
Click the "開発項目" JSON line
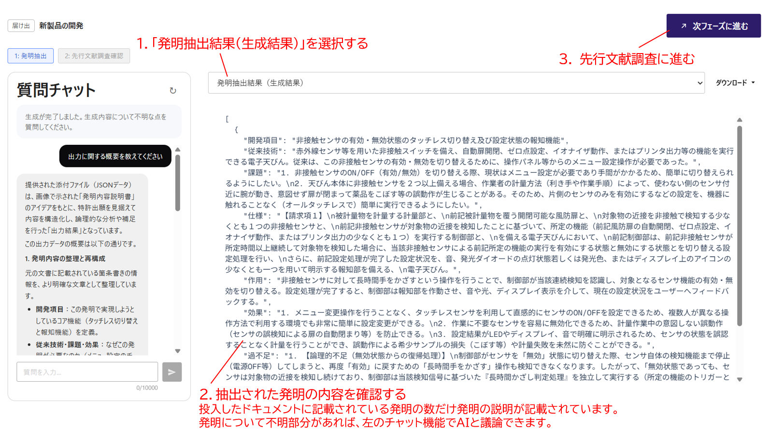[407, 140]
